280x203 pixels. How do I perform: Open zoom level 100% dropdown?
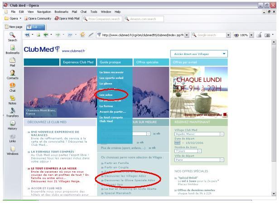(251, 35)
